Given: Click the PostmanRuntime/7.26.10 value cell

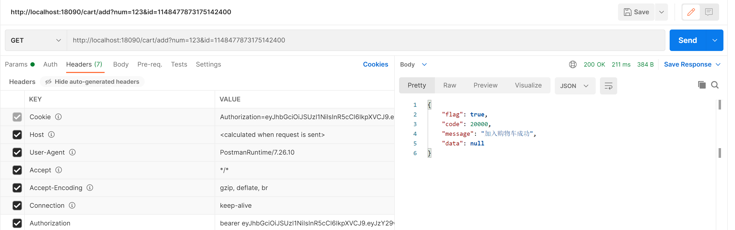Looking at the screenshot, I should 304,152.
